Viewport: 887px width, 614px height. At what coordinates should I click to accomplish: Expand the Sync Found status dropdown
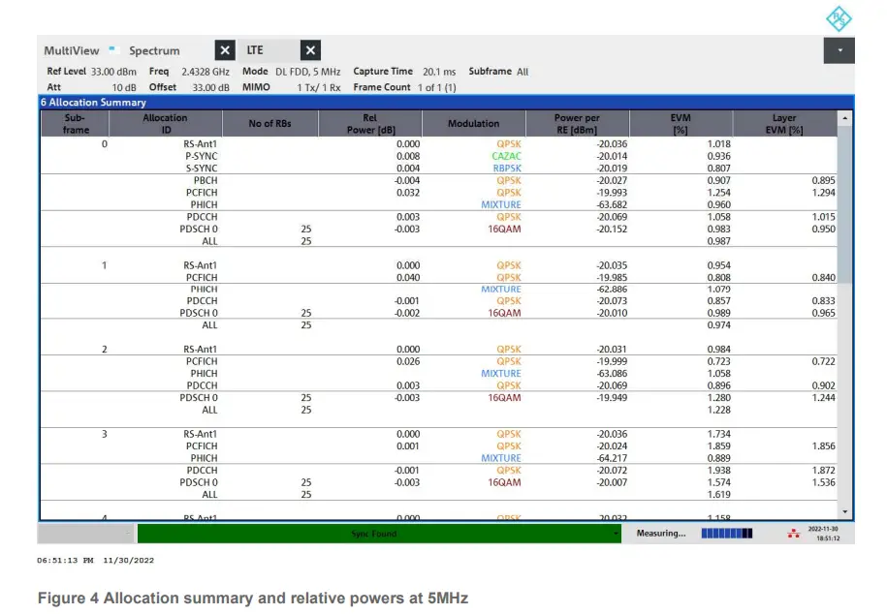pyautogui.click(x=616, y=534)
